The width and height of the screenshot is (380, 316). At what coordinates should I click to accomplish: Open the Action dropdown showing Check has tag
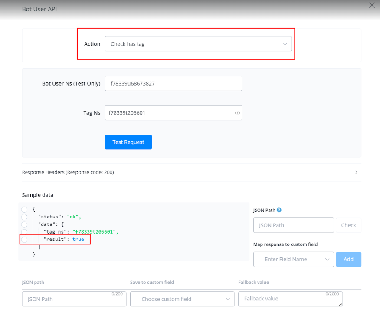tap(198, 44)
